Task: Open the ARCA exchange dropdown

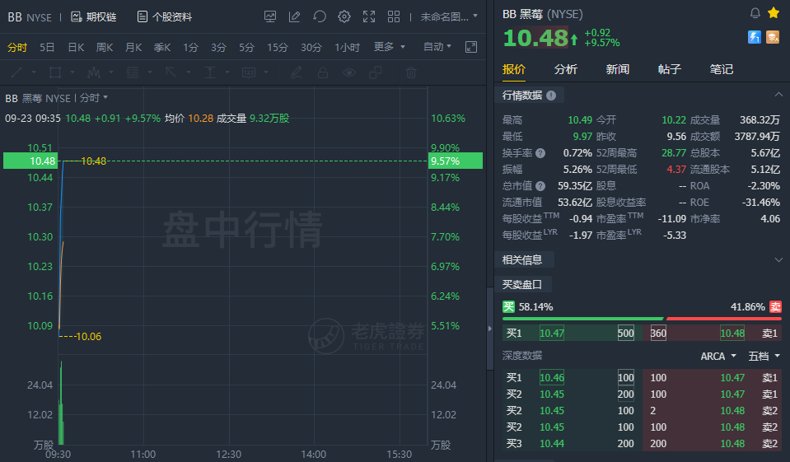Action: pyautogui.click(x=718, y=357)
